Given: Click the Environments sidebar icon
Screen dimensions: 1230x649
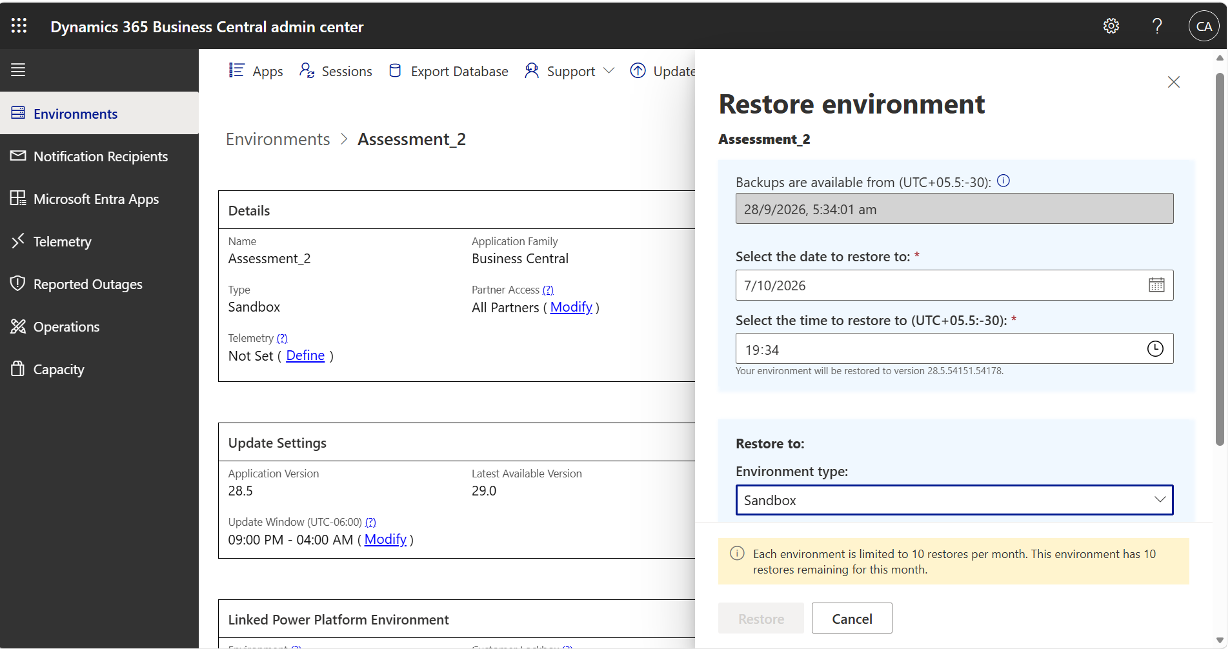Looking at the screenshot, I should (x=18, y=113).
